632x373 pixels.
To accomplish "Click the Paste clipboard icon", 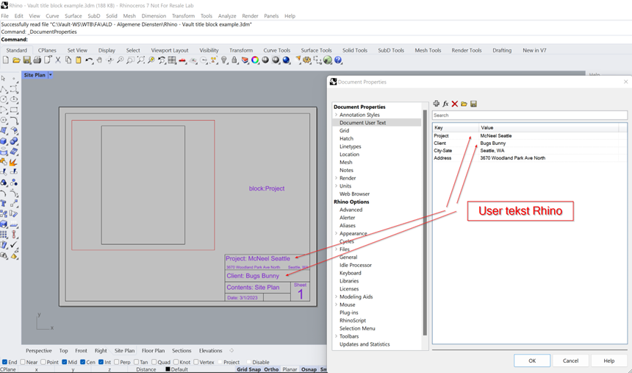I will [x=79, y=60].
